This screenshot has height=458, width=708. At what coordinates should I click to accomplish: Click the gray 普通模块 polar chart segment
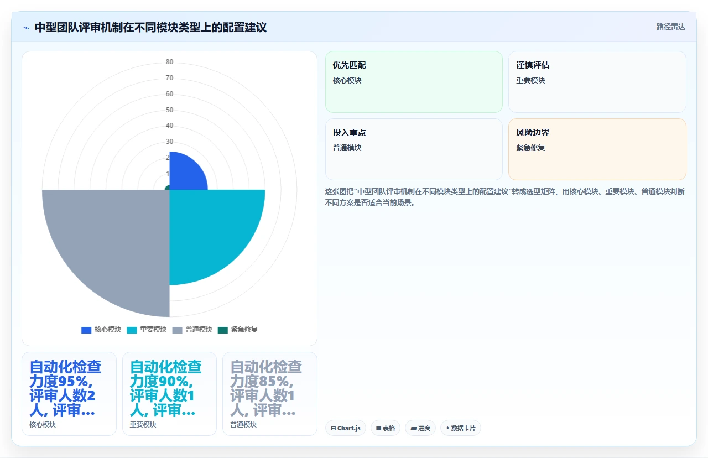tap(116, 243)
